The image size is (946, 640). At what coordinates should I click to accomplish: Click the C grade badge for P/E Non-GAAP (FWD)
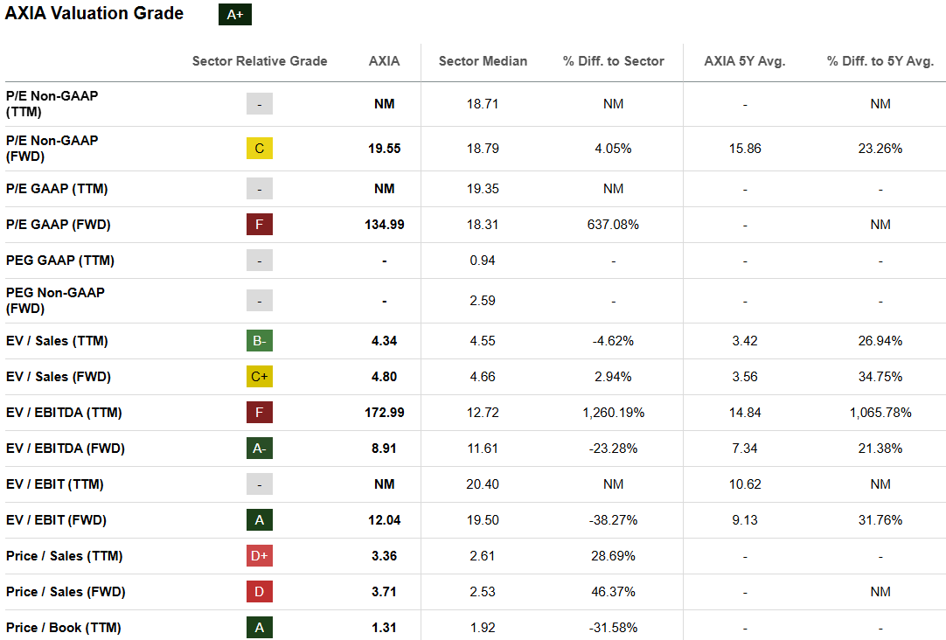click(x=260, y=149)
